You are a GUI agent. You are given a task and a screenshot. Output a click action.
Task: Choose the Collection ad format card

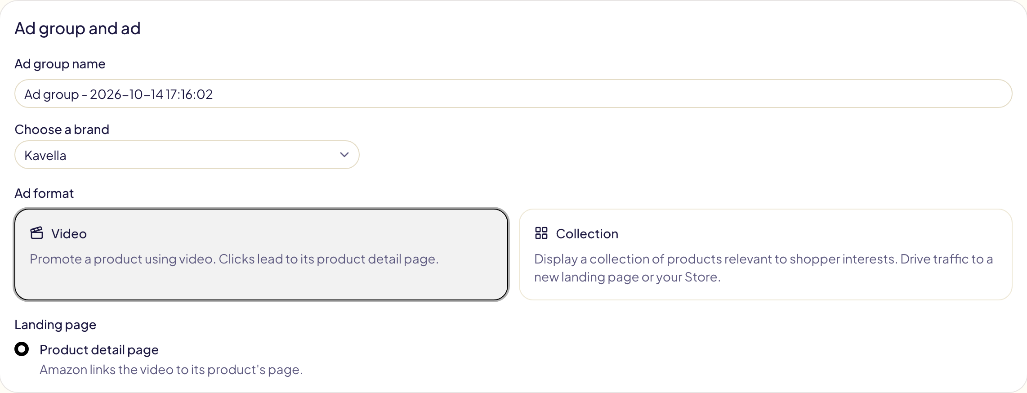(x=766, y=255)
